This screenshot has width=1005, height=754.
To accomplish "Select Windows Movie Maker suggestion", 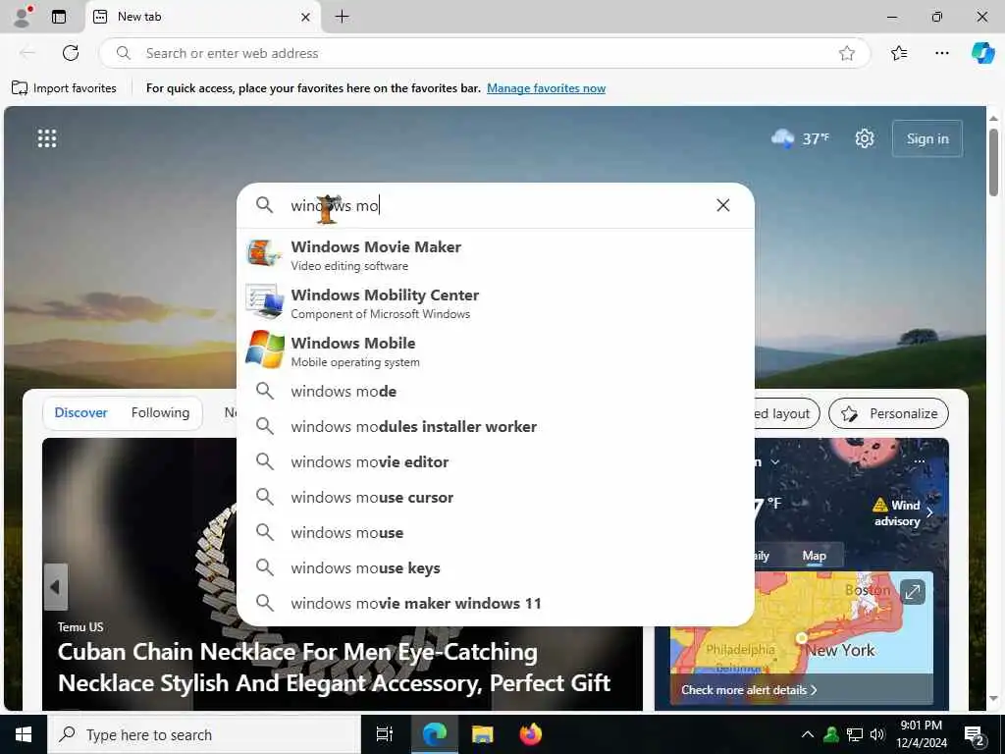I will 496,254.
